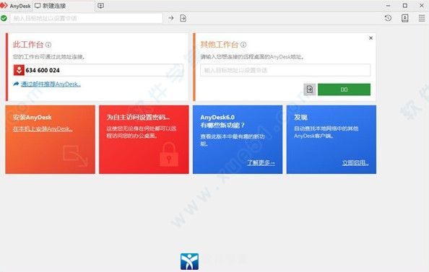Click file transfer button in 其他工作台
The width and height of the screenshot is (429, 272).
pos(310,89)
